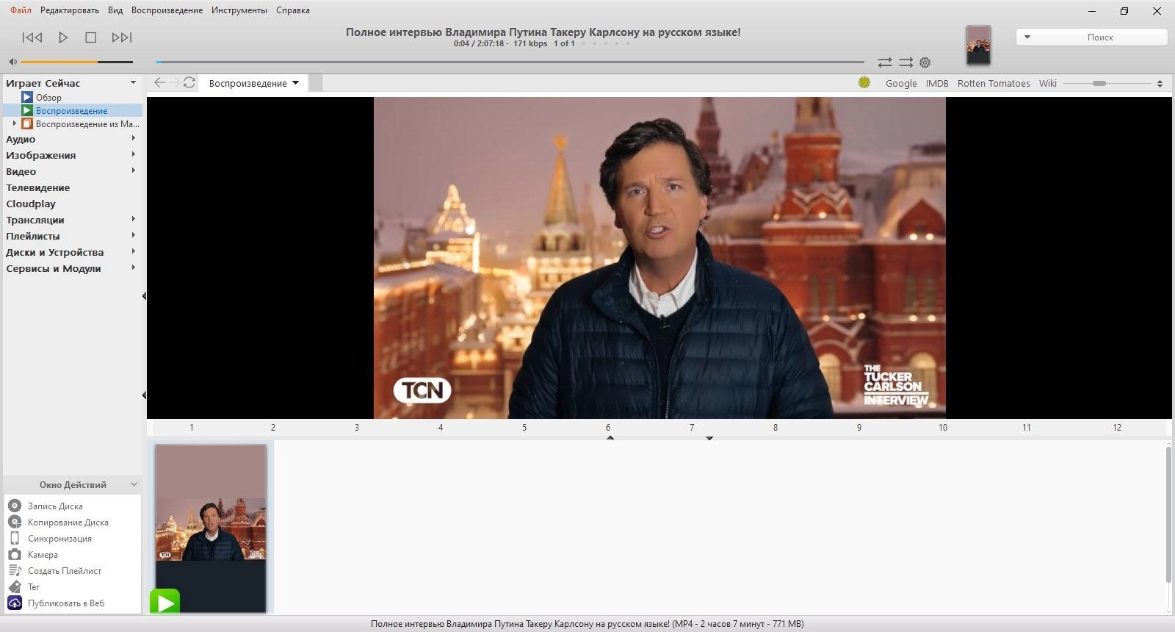1175x632 pixels.
Task: Click the Тег tag icon
Action: 15,586
